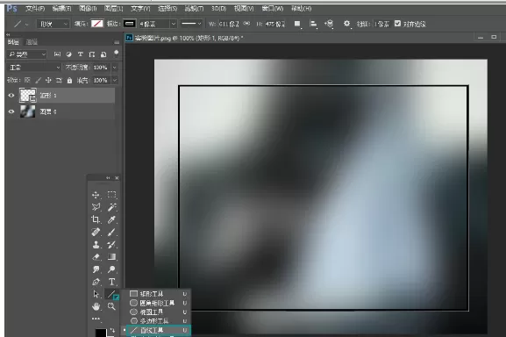Image resolution: width=506 pixels, height=337 pixels.
Task: Lock transparent pixels
Action: click(x=27, y=80)
